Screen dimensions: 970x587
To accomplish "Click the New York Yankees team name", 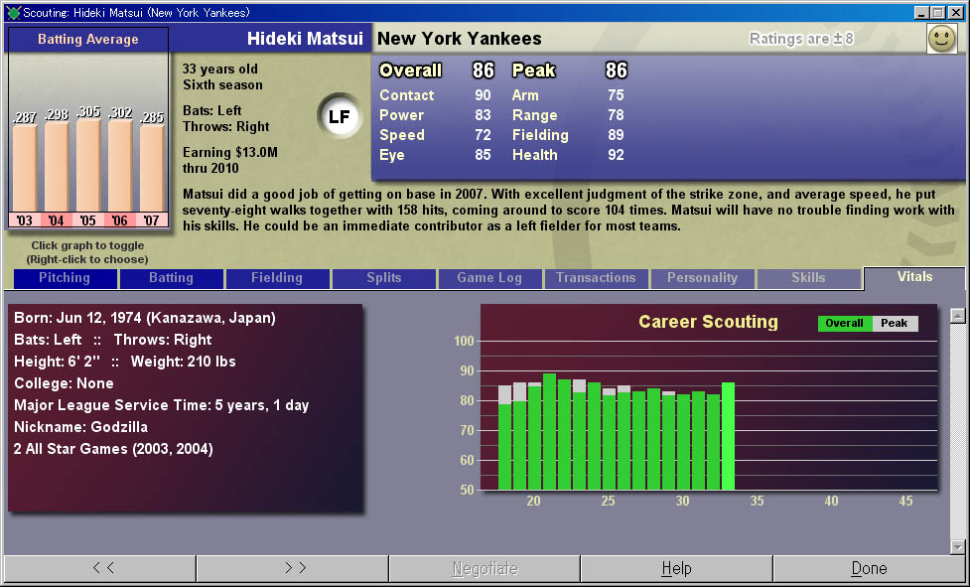I will (460, 39).
